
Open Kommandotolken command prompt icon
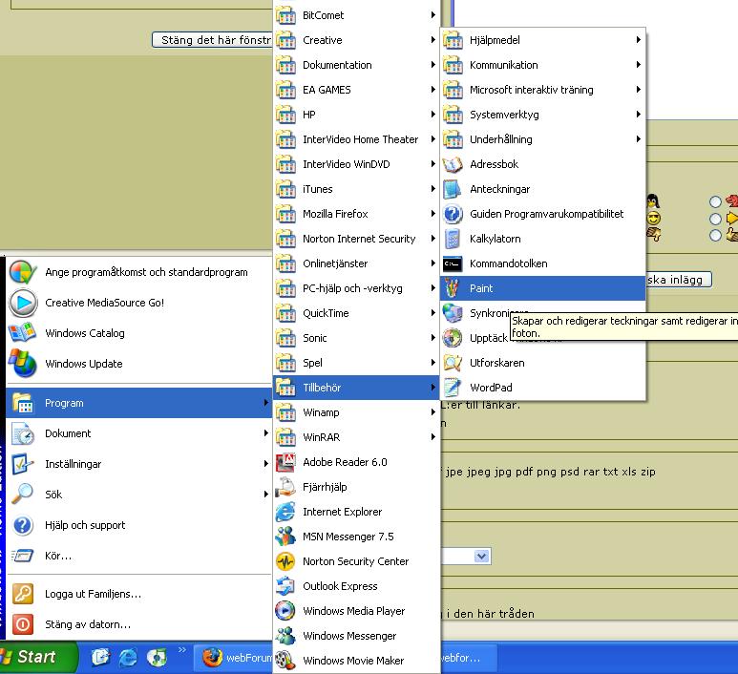tap(453, 263)
